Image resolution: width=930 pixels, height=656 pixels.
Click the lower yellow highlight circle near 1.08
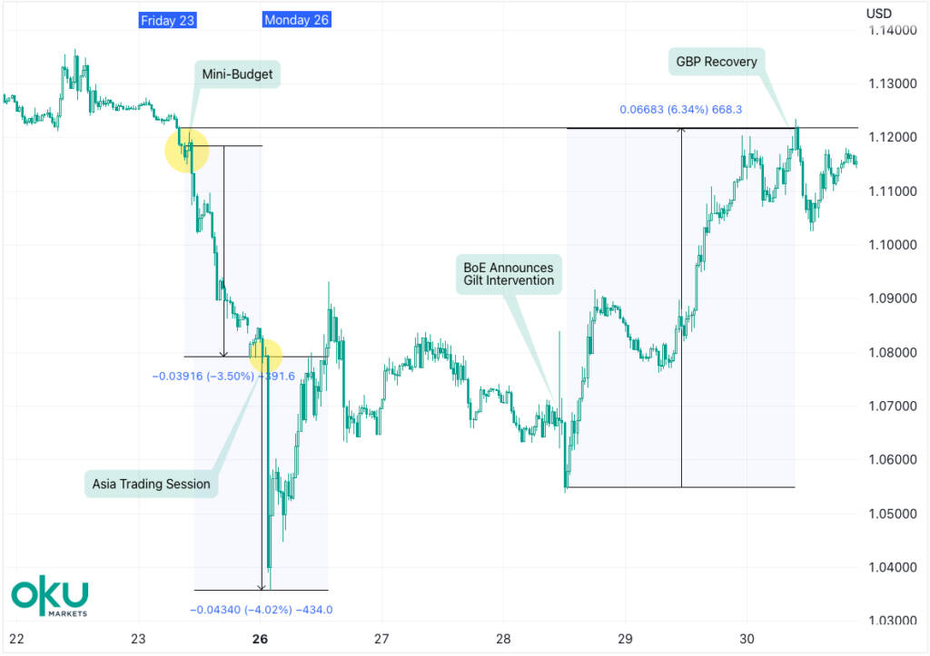pos(263,352)
